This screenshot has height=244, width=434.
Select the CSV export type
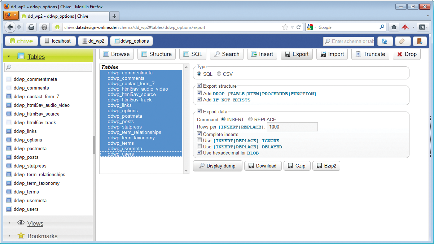click(219, 74)
